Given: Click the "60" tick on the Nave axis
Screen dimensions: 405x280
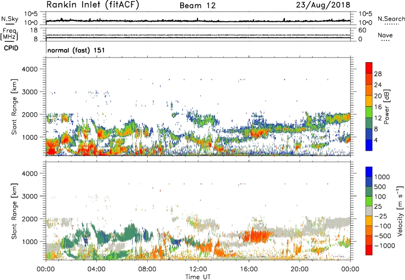Looking at the screenshot, I should tap(362, 30).
